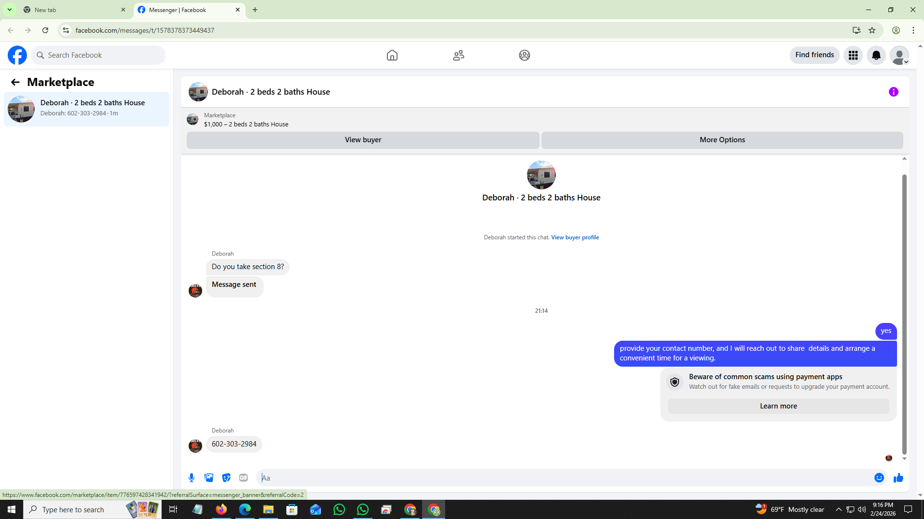Image resolution: width=924 pixels, height=519 pixels.
Task: Click the voice clip microphone icon
Action: 192,478
